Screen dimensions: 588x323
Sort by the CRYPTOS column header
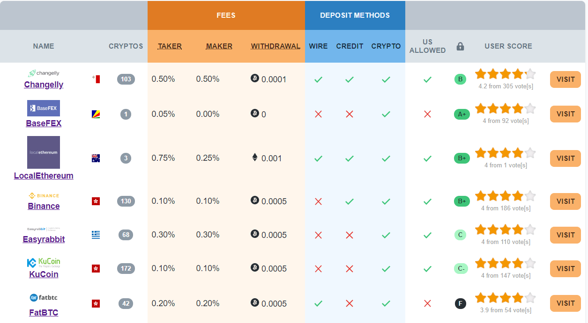(x=126, y=46)
